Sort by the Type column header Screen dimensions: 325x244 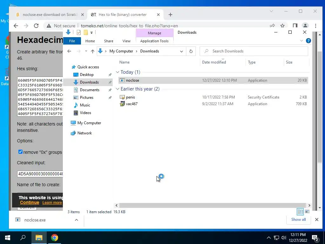[x=252, y=62]
